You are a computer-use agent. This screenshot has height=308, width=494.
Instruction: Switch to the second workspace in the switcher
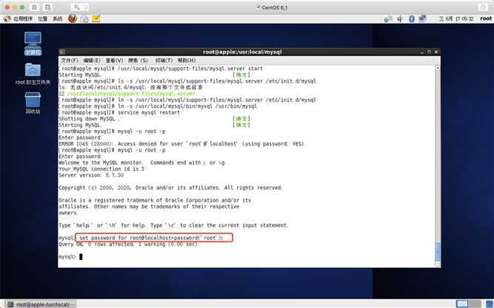pyautogui.click(x=475, y=304)
